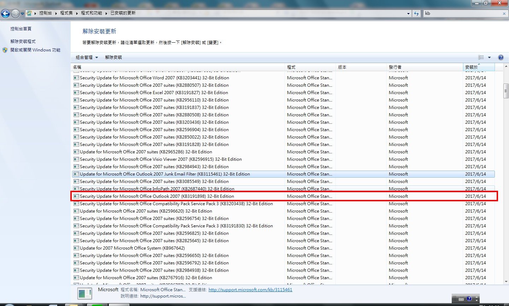Click the update icon in details pane
Screen dimensions: 509x306
(85, 293)
